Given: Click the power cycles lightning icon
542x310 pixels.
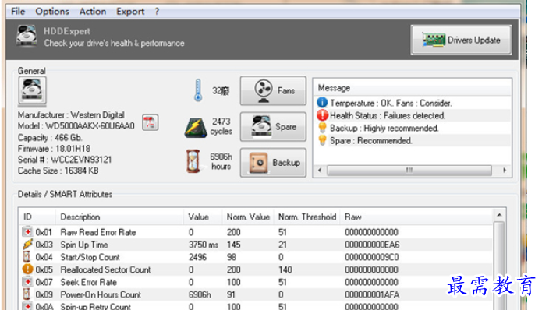Looking at the screenshot, I should [195, 128].
